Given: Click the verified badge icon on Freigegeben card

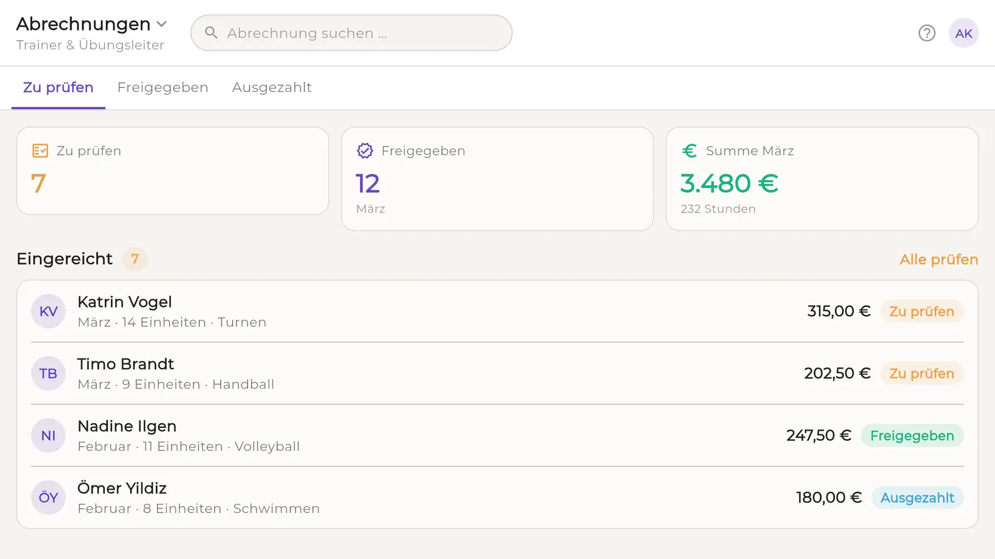Looking at the screenshot, I should 365,151.
